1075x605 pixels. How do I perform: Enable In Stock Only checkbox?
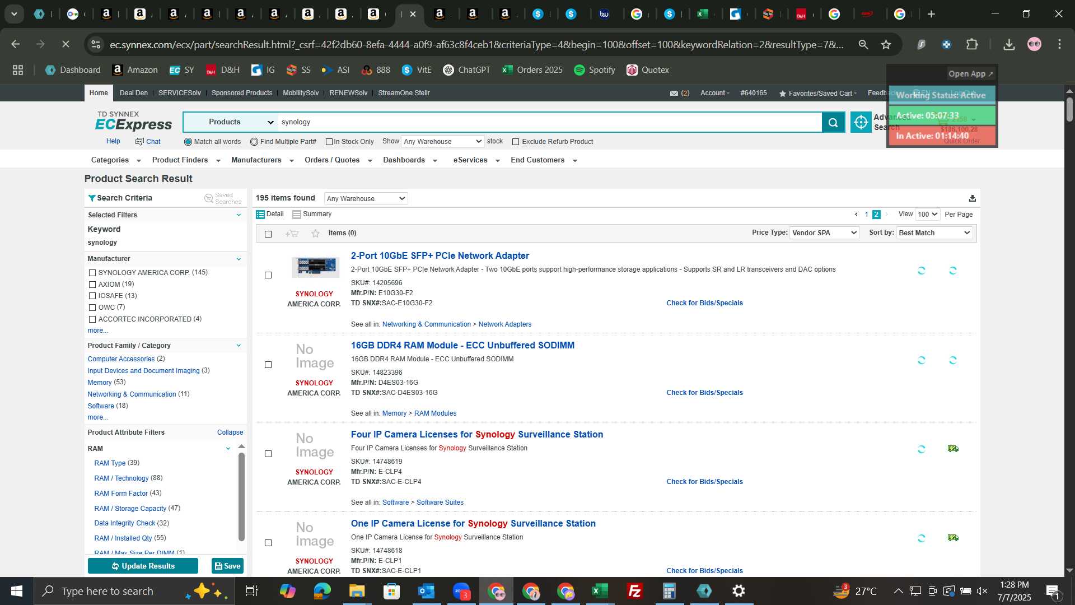[x=329, y=142]
